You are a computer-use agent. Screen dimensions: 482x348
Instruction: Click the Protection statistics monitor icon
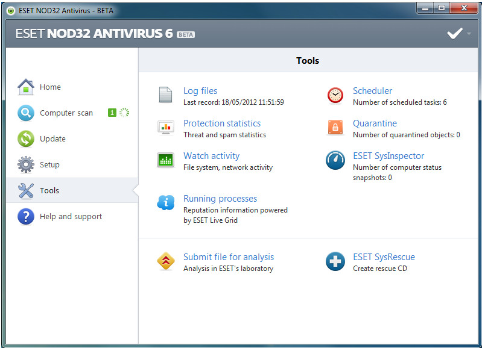pos(166,128)
